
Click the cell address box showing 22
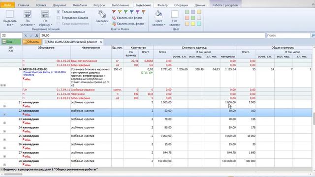click(11, 35)
